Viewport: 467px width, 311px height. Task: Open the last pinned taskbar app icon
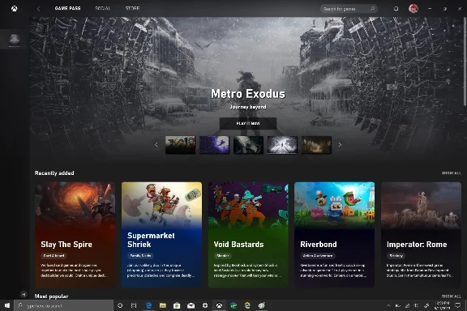pos(262,305)
